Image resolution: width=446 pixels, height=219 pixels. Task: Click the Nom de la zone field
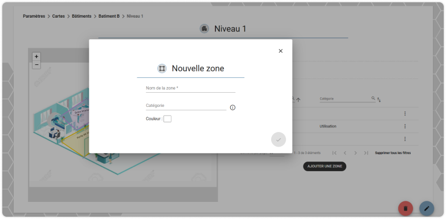[191, 88]
